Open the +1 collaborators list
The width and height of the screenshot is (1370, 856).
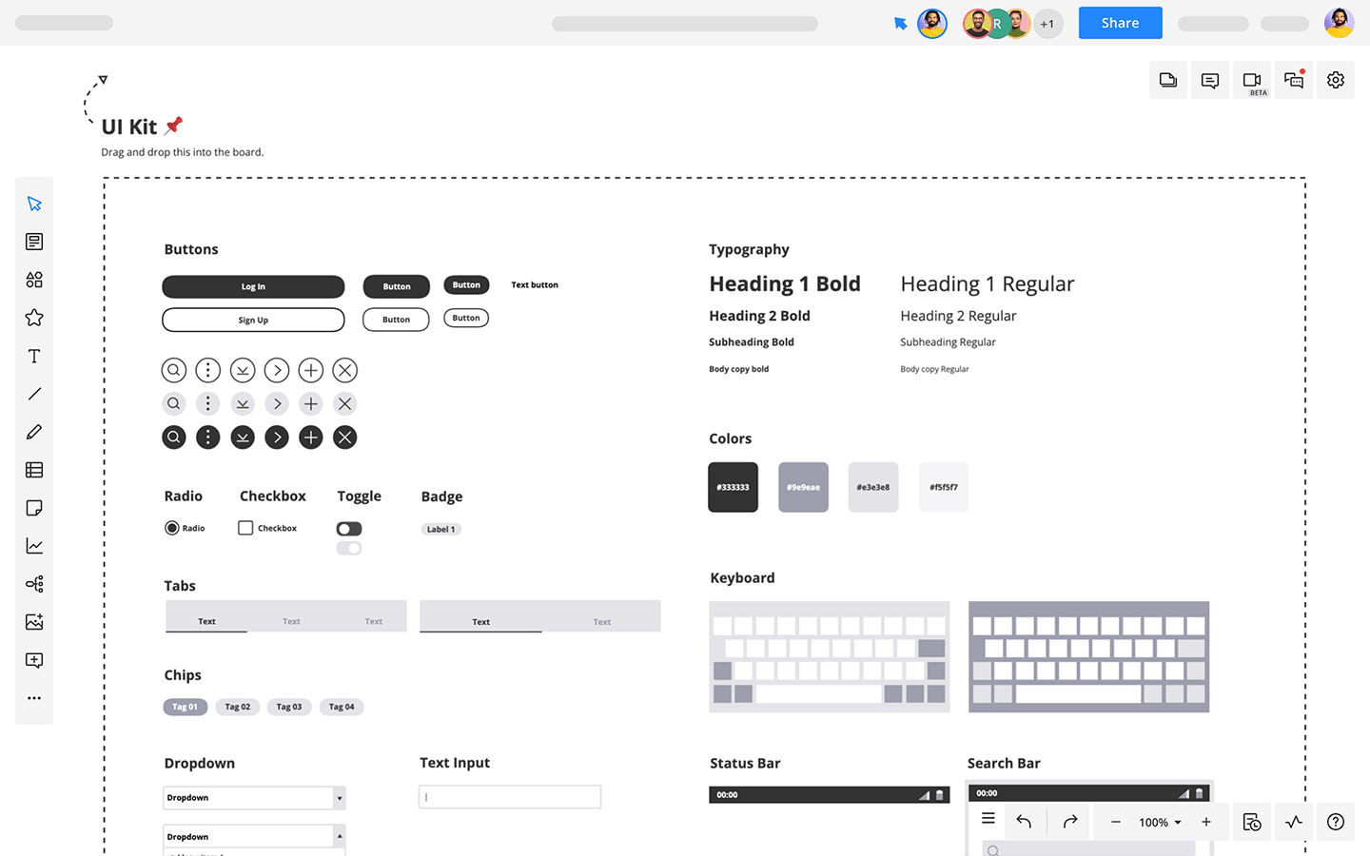coord(1047,24)
